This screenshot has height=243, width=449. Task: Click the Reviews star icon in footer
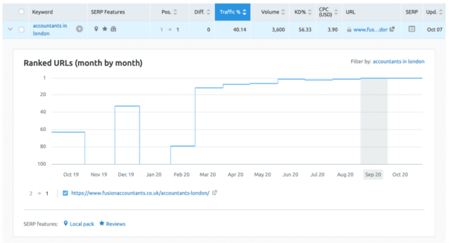102,223
